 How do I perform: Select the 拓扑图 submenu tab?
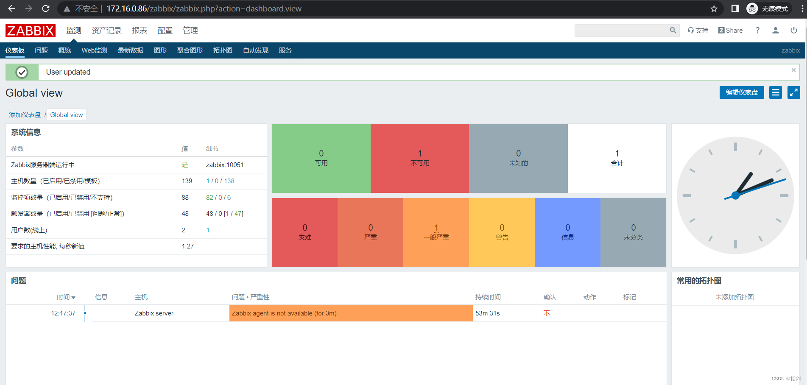click(x=223, y=50)
